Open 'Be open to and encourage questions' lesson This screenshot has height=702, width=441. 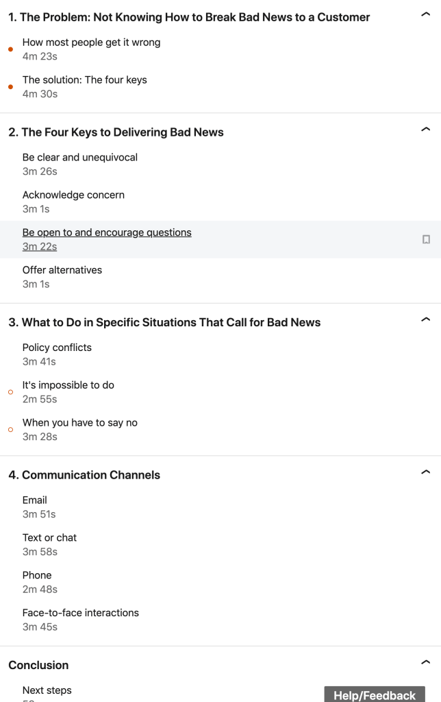tap(107, 232)
